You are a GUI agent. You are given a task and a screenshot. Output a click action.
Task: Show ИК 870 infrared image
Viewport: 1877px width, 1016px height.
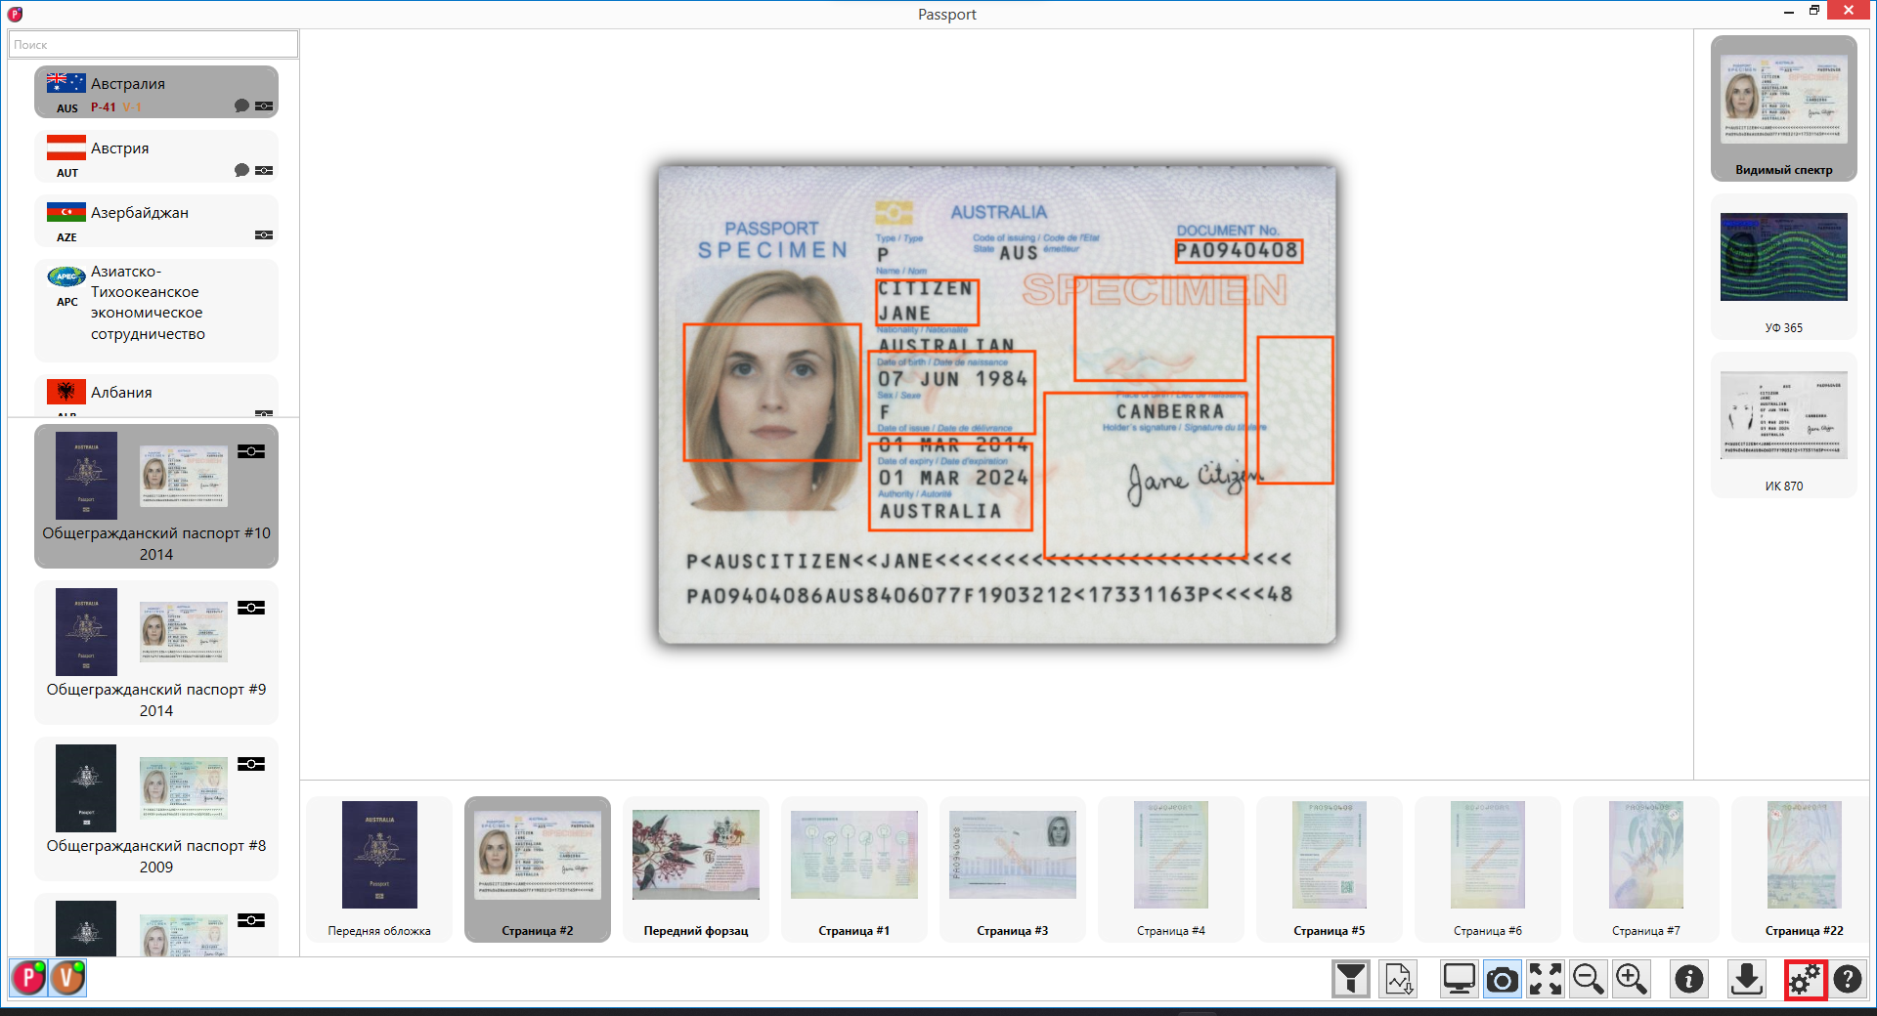click(x=1784, y=425)
